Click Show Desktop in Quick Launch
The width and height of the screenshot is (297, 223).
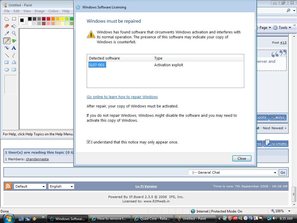pos(21,219)
